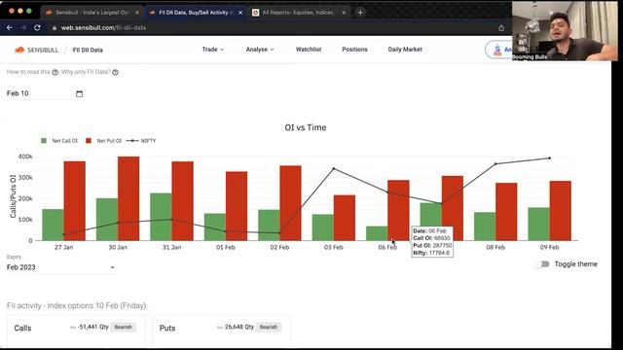Click the -51,441 Qty calls value
Image resolution: width=623 pixels, height=350 pixels.
tap(93, 327)
